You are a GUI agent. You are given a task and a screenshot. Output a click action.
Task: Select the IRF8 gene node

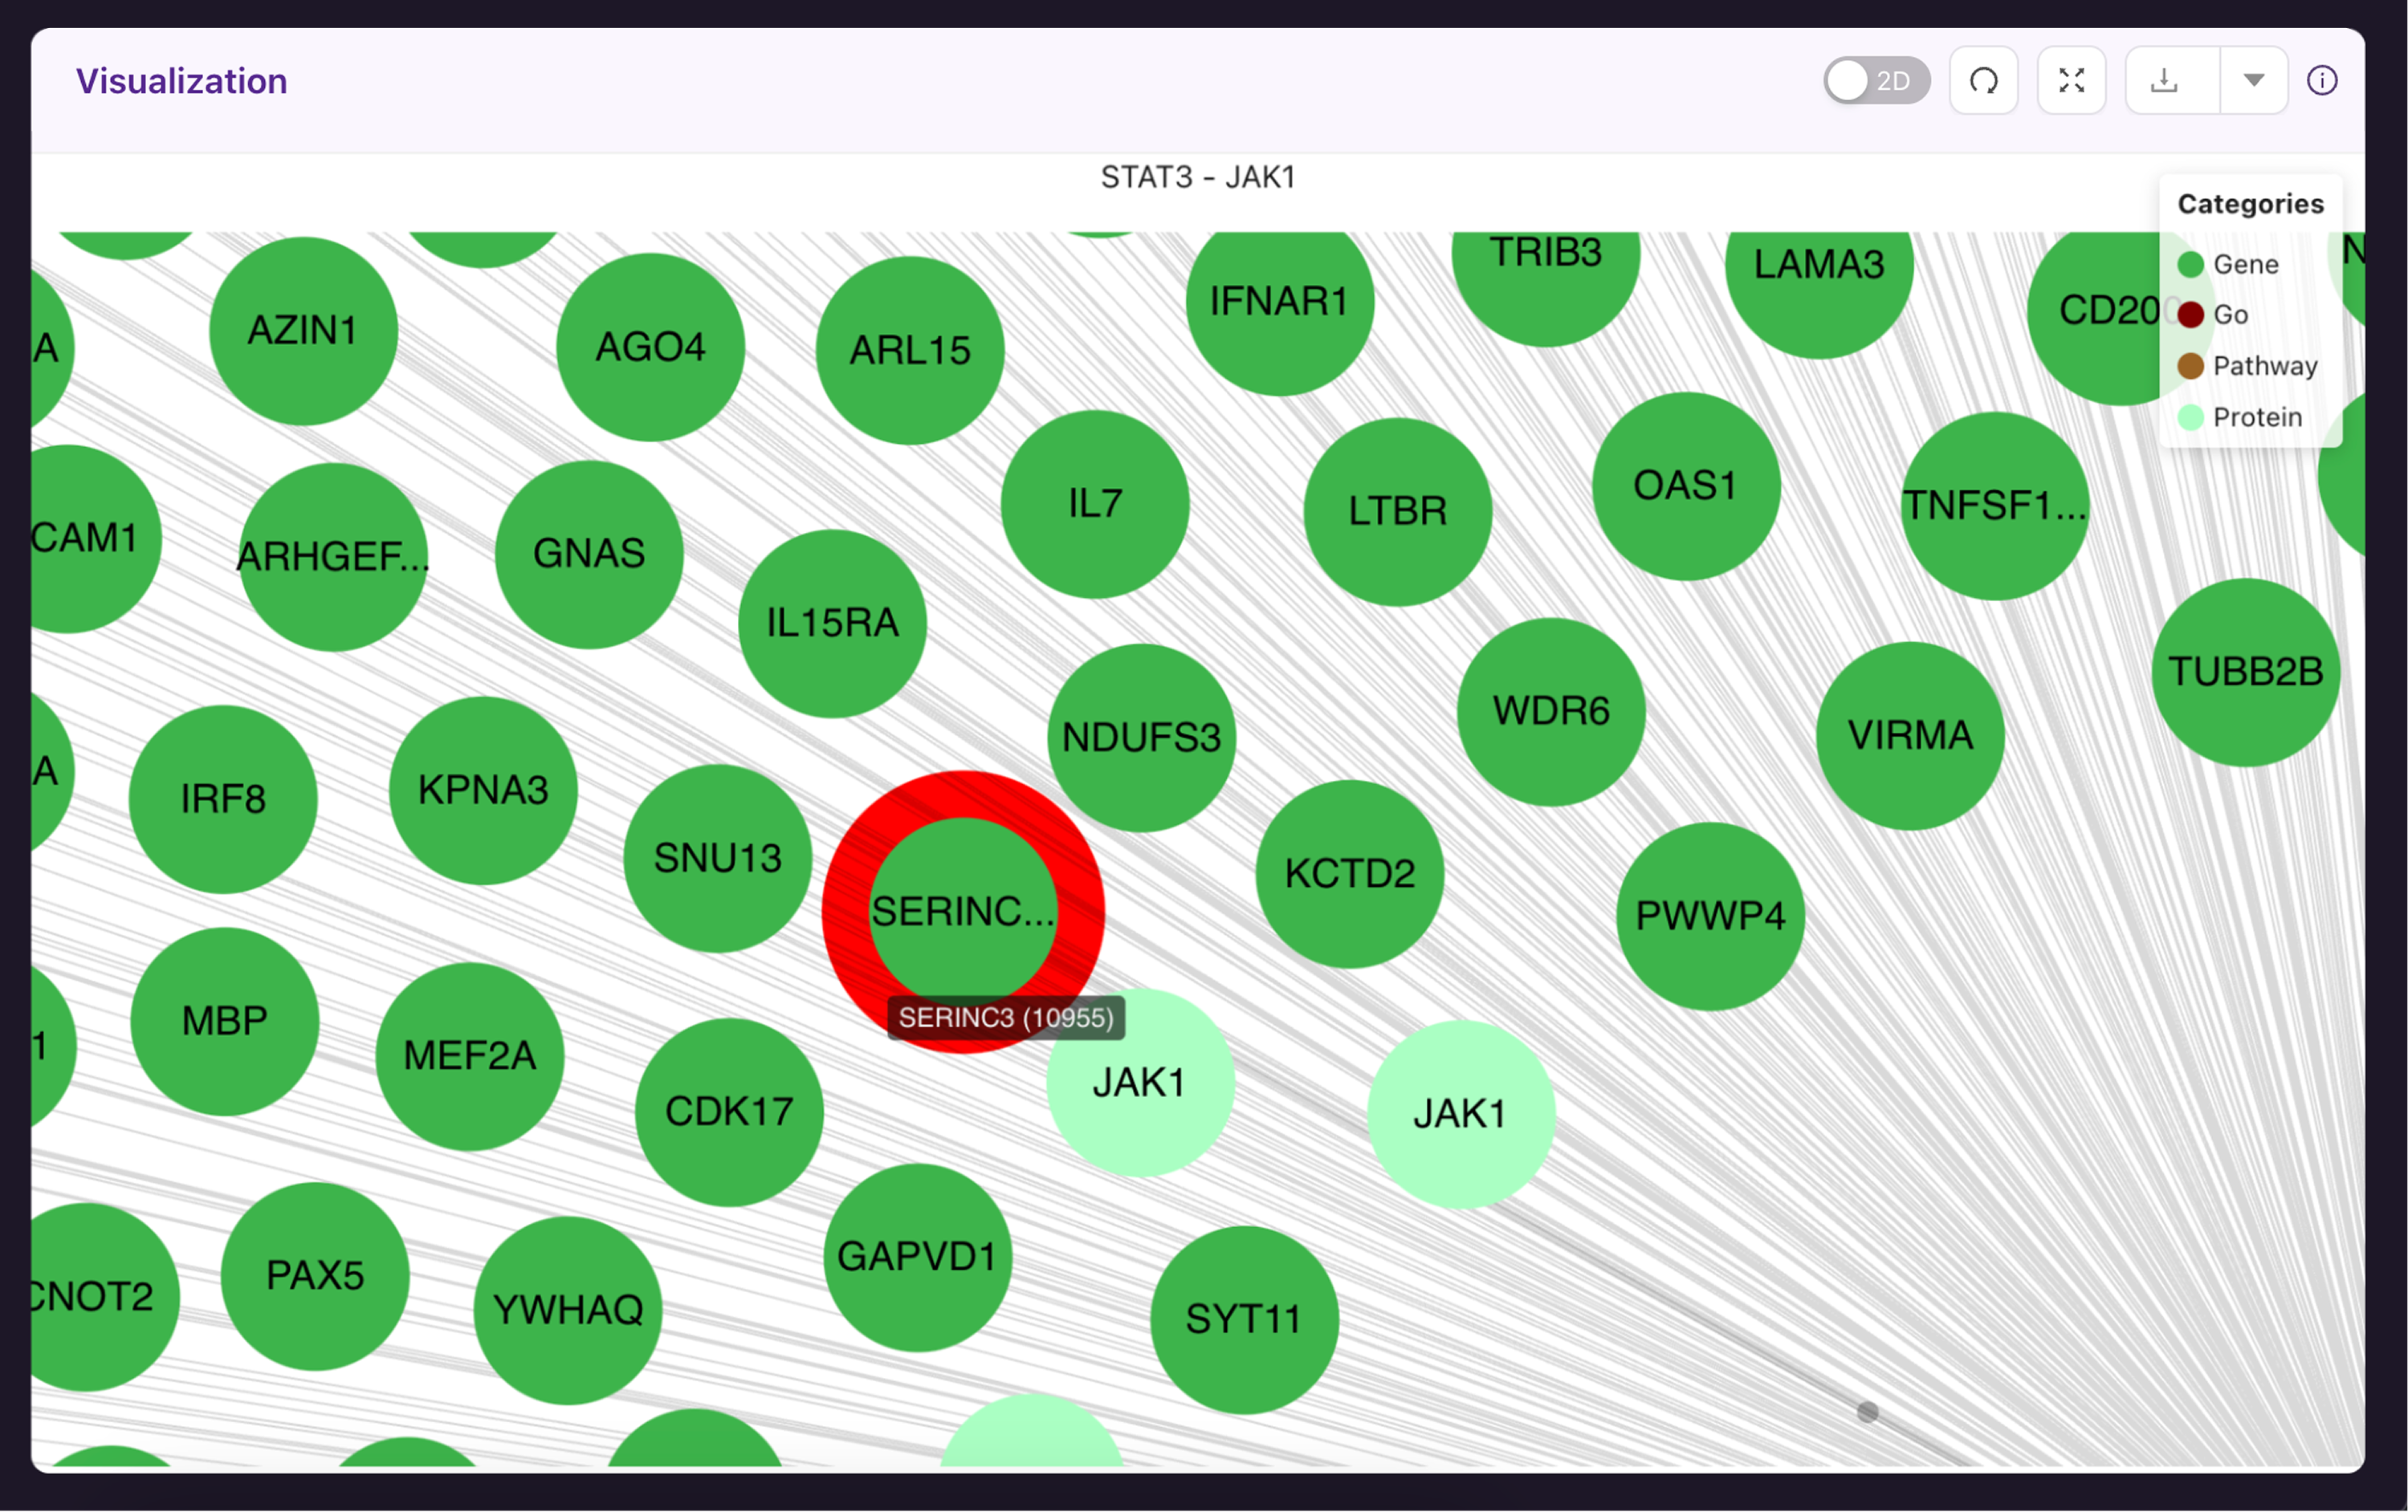(x=223, y=799)
